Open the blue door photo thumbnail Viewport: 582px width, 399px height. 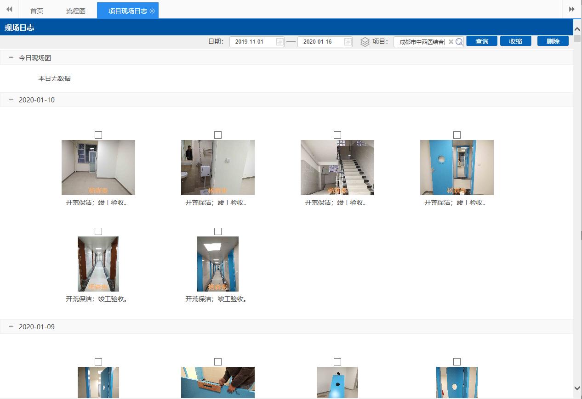[456, 168]
